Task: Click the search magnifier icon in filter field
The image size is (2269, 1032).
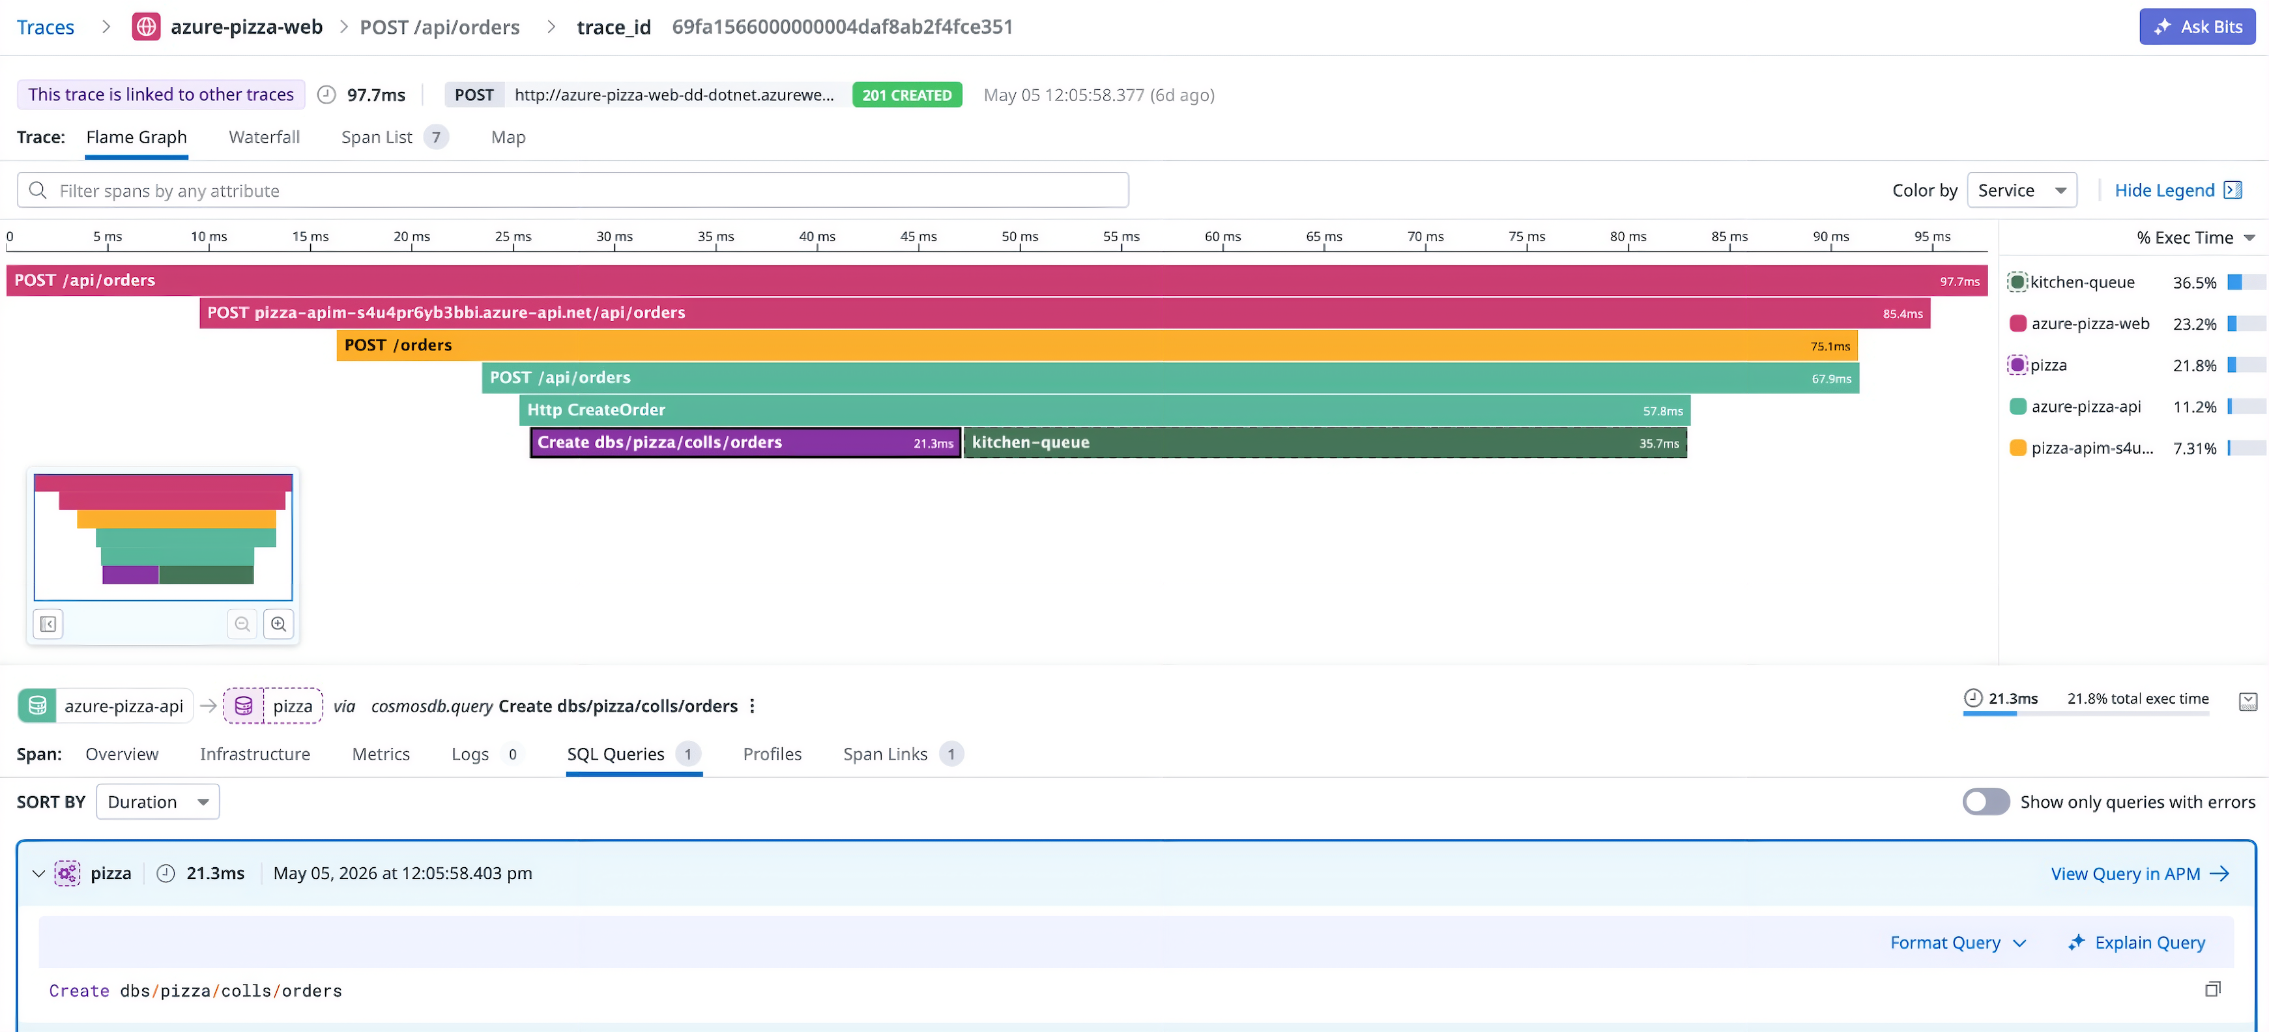Action: (x=38, y=190)
